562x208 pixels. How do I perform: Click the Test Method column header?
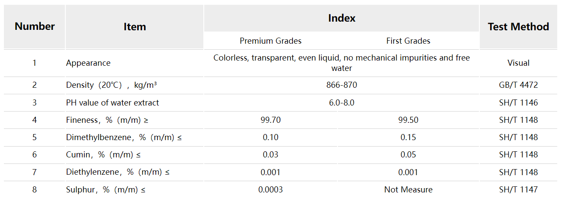pos(518,27)
